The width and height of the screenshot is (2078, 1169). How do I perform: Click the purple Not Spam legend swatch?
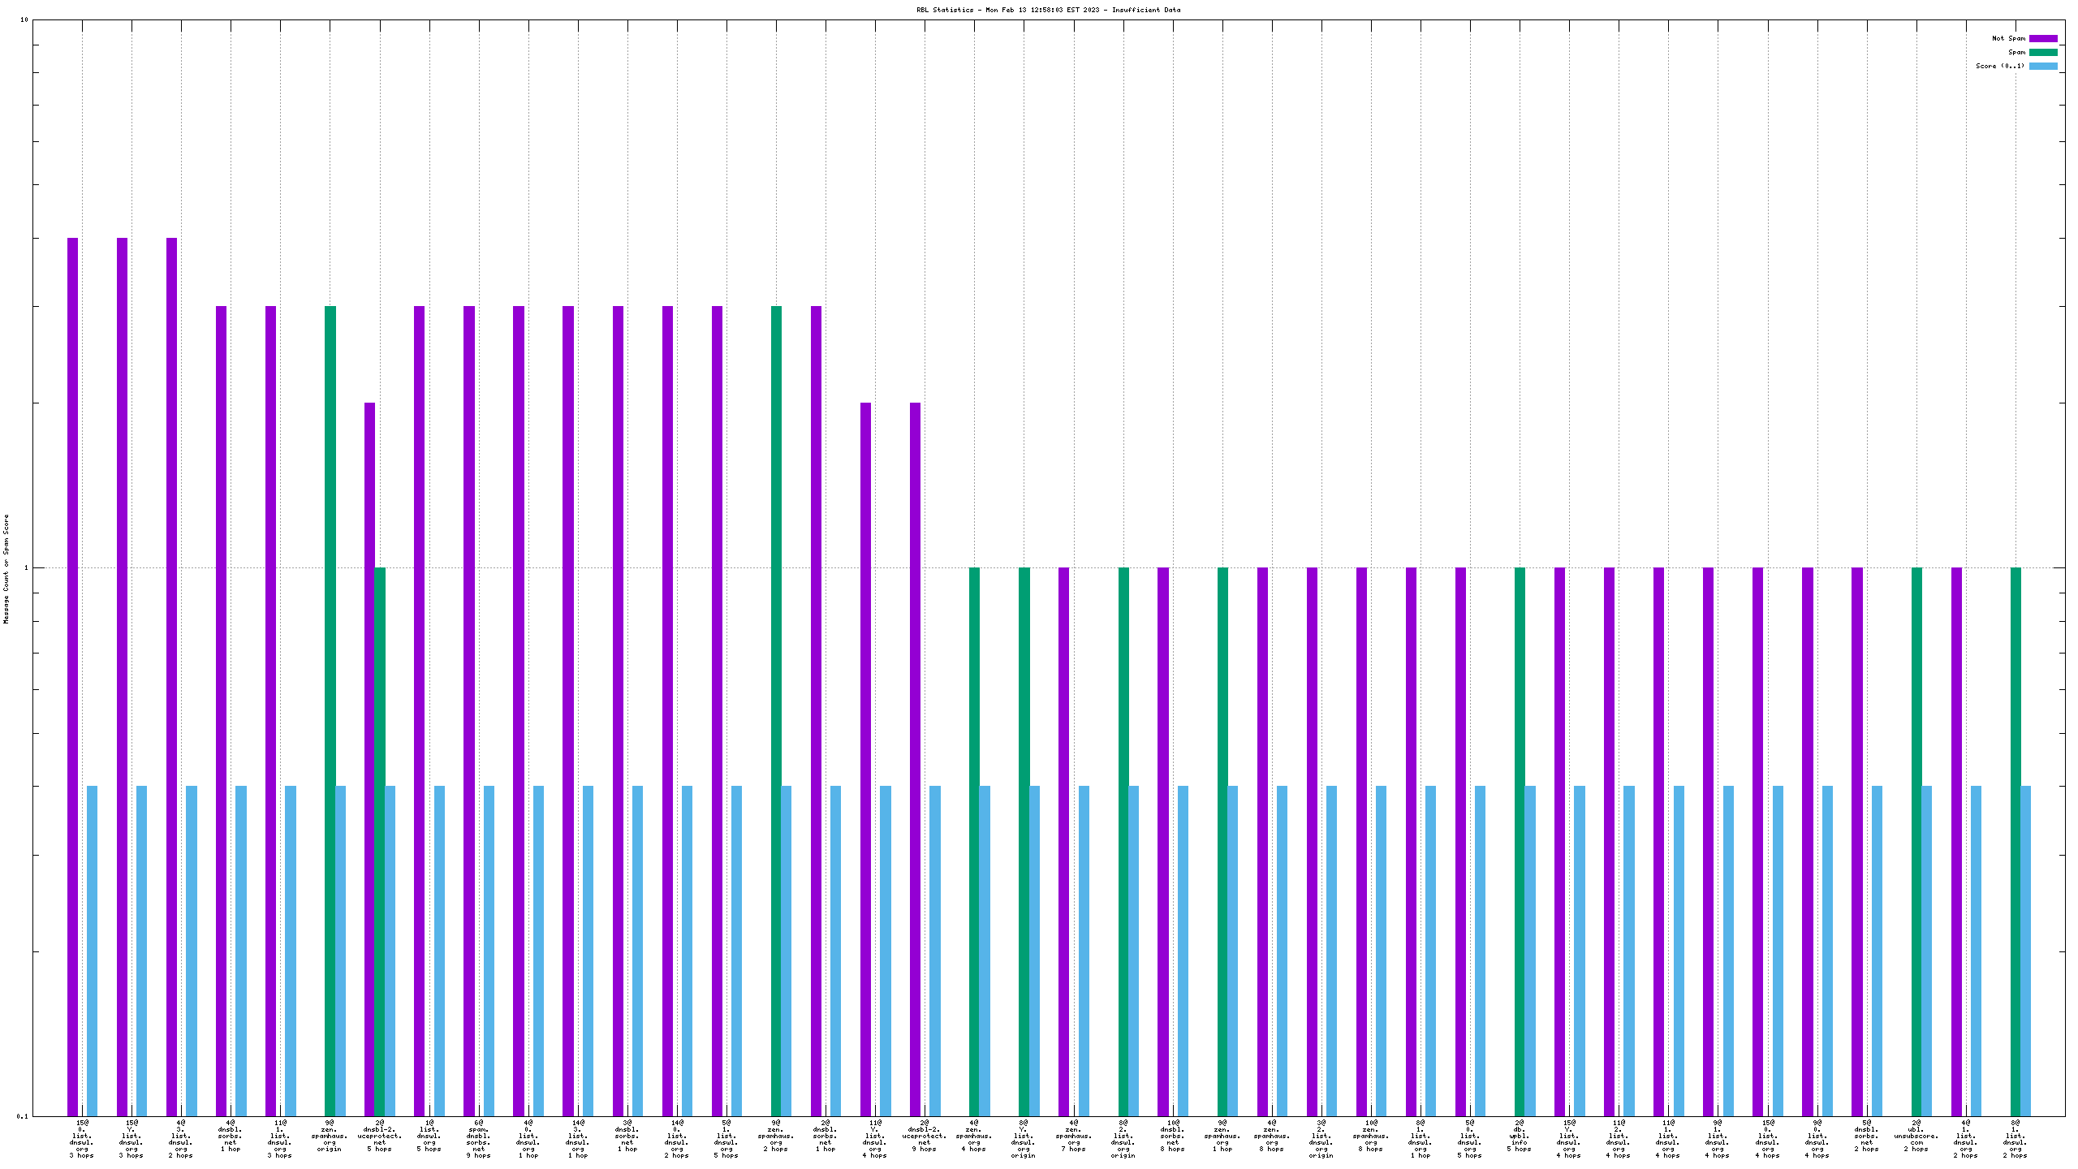point(2043,38)
